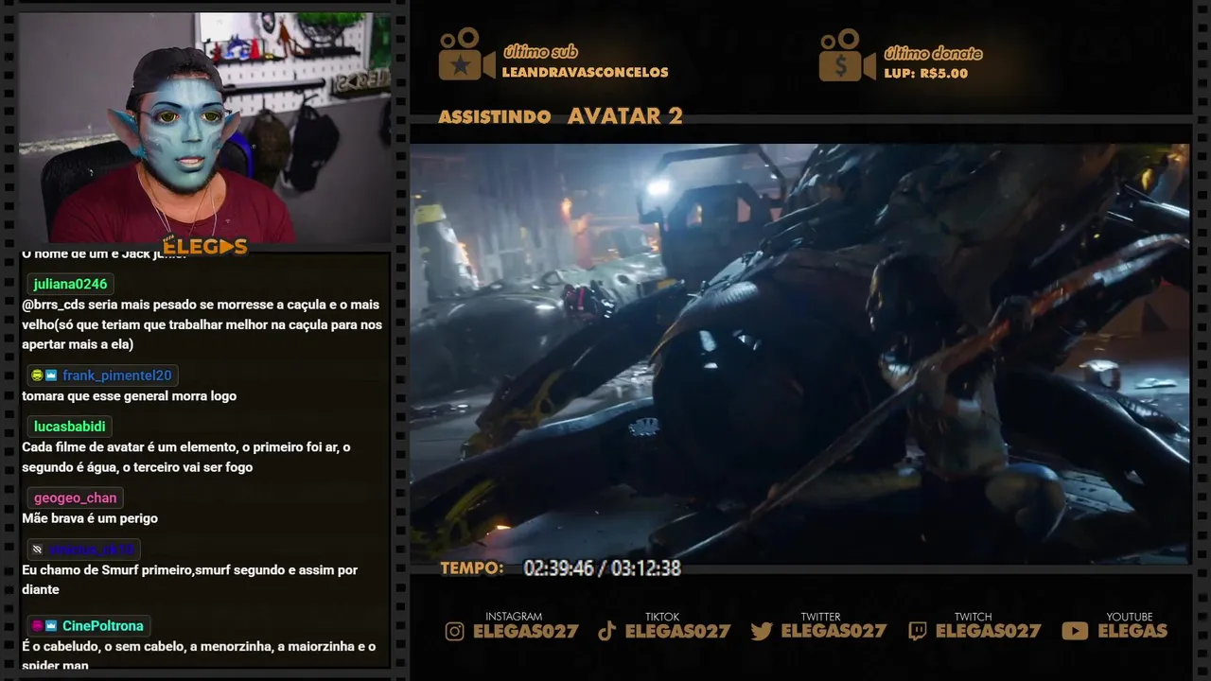Click the 'ASSISTINDO' label

tap(495, 117)
